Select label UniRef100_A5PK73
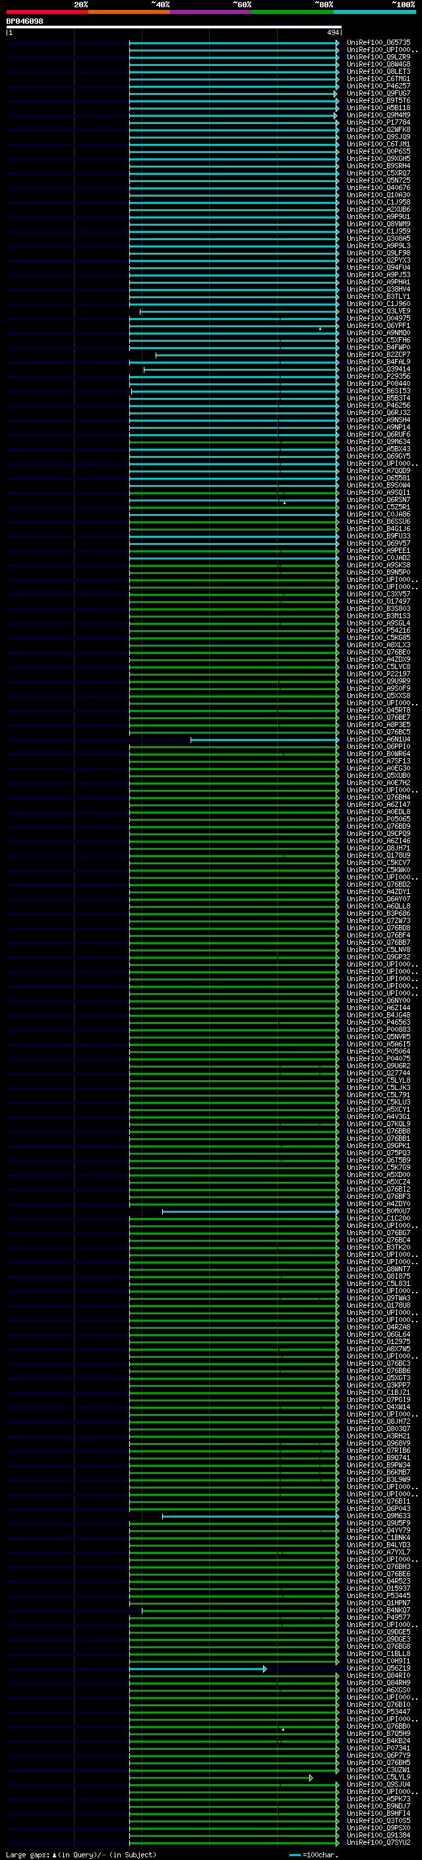 378,1799
